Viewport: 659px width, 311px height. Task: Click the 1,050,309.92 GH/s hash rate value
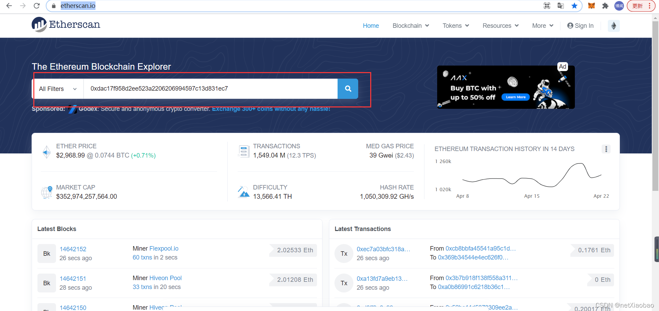pos(387,197)
